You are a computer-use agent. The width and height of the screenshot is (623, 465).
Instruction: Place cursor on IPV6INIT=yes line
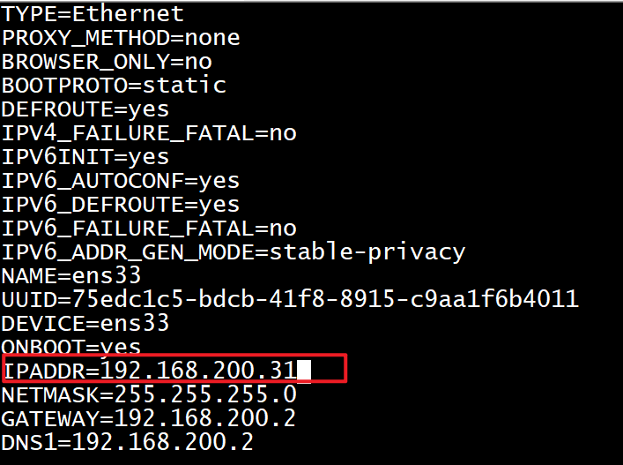[x=85, y=157]
